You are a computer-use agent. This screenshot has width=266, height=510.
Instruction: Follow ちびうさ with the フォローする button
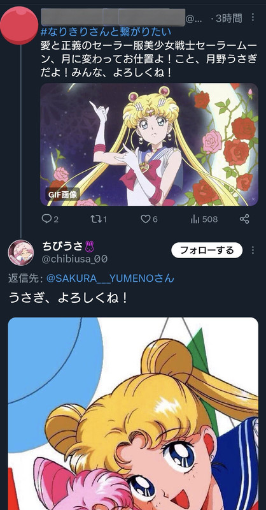[207, 250]
